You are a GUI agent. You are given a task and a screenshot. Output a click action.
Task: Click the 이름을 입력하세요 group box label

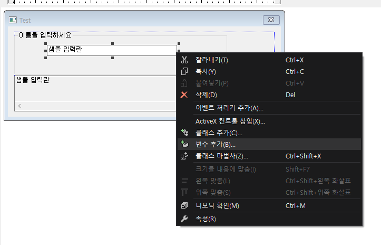45,35
